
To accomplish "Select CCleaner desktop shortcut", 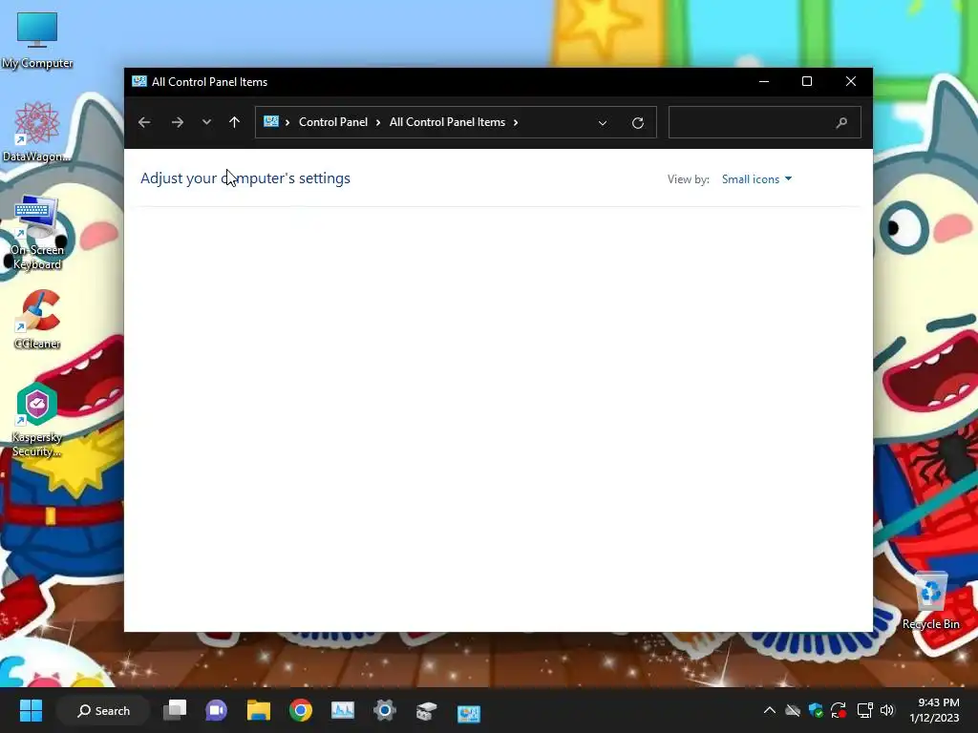I will pos(37,319).
